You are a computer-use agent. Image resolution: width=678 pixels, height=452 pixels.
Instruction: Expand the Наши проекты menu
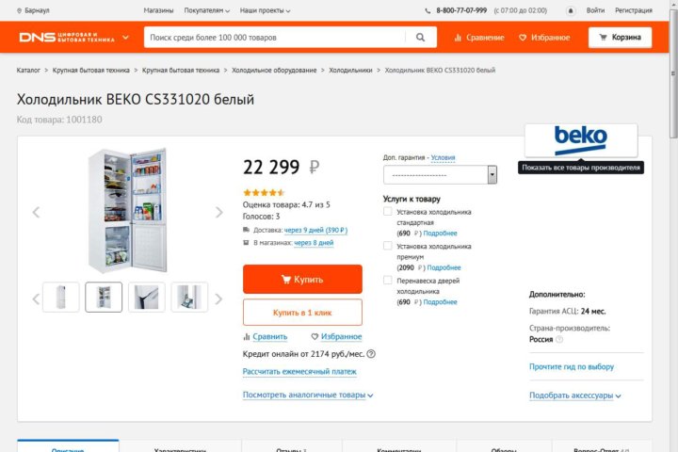point(265,10)
